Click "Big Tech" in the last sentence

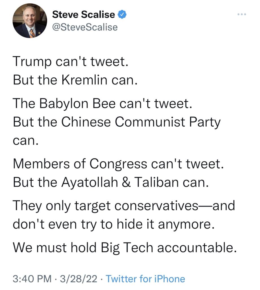(x=127, y=248)
